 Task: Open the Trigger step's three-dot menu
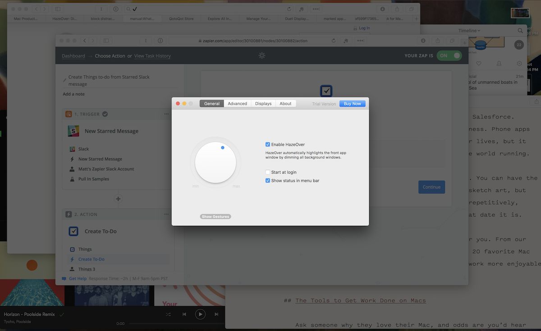(x=166, y=114)
